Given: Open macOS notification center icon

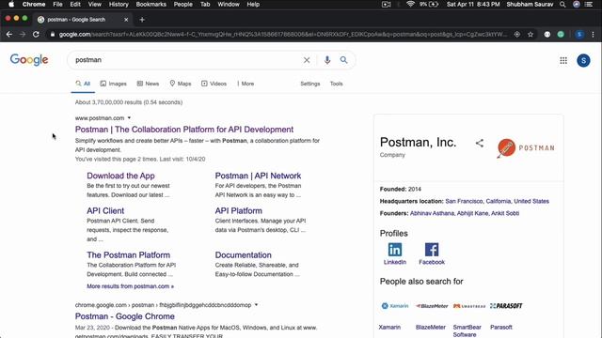Looking at the screenshot, I should (x=588, y=4).
